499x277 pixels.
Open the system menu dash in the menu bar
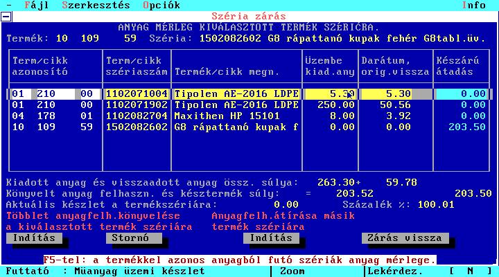click(9, 5)
